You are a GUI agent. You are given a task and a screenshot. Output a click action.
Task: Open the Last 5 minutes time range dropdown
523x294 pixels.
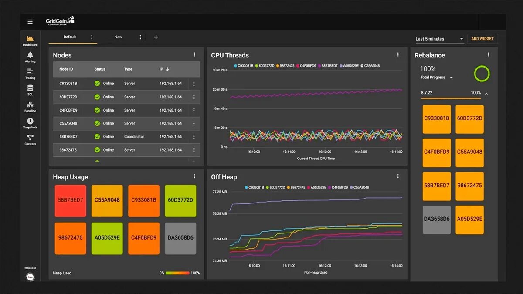click(x=439, y=39)
